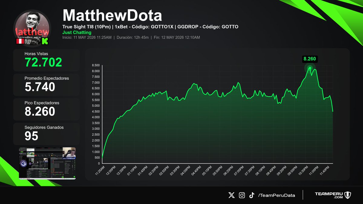This screenshot has width=363, height=204.
Task: Click the 8.260 peak tooltip label
Action: tap(309, 59)
